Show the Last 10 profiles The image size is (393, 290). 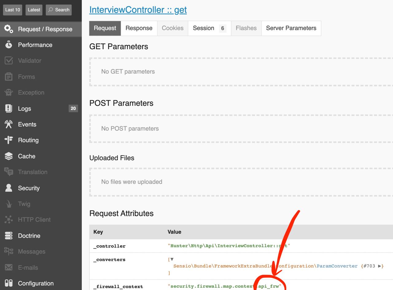tap(13, 10)
